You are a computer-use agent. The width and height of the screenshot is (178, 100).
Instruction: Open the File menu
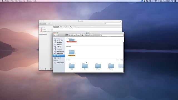(x=12, y=1)
